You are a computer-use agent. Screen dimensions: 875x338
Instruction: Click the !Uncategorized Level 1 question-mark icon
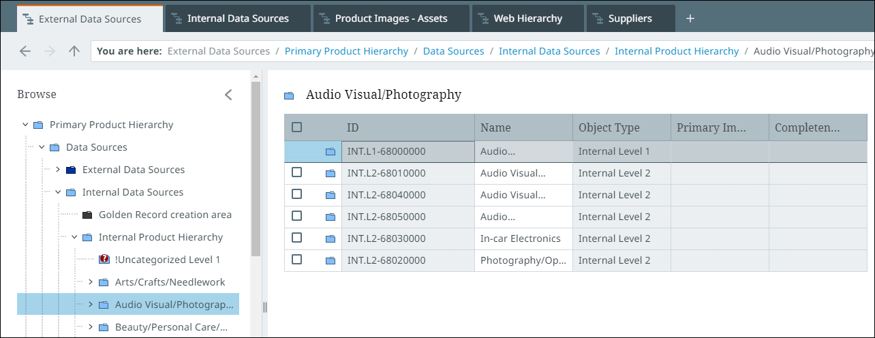pyautogui.click(x=104, y=260)
